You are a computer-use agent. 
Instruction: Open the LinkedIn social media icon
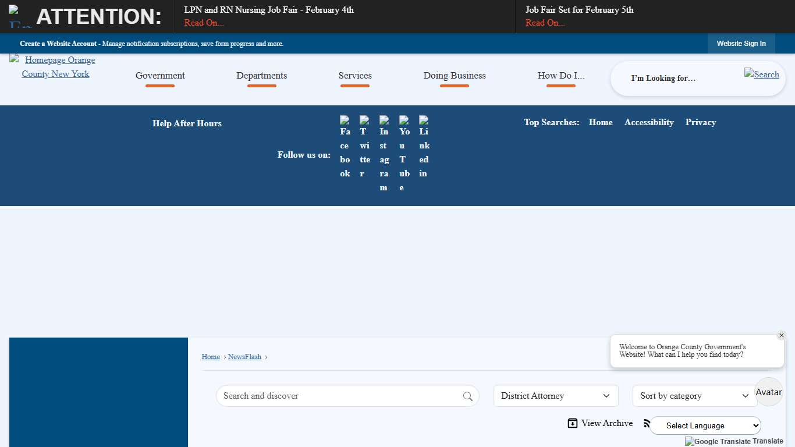click(x=424, y=147)
